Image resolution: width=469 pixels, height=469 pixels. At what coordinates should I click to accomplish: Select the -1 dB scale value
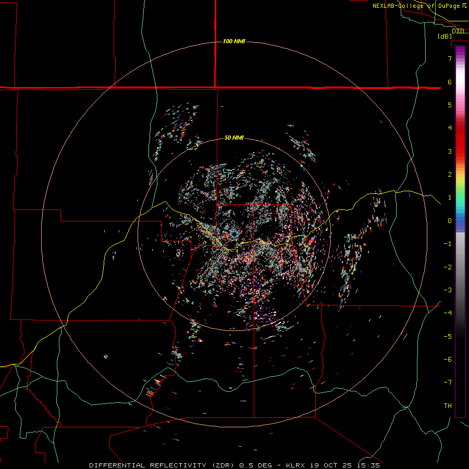click(448, 244)
